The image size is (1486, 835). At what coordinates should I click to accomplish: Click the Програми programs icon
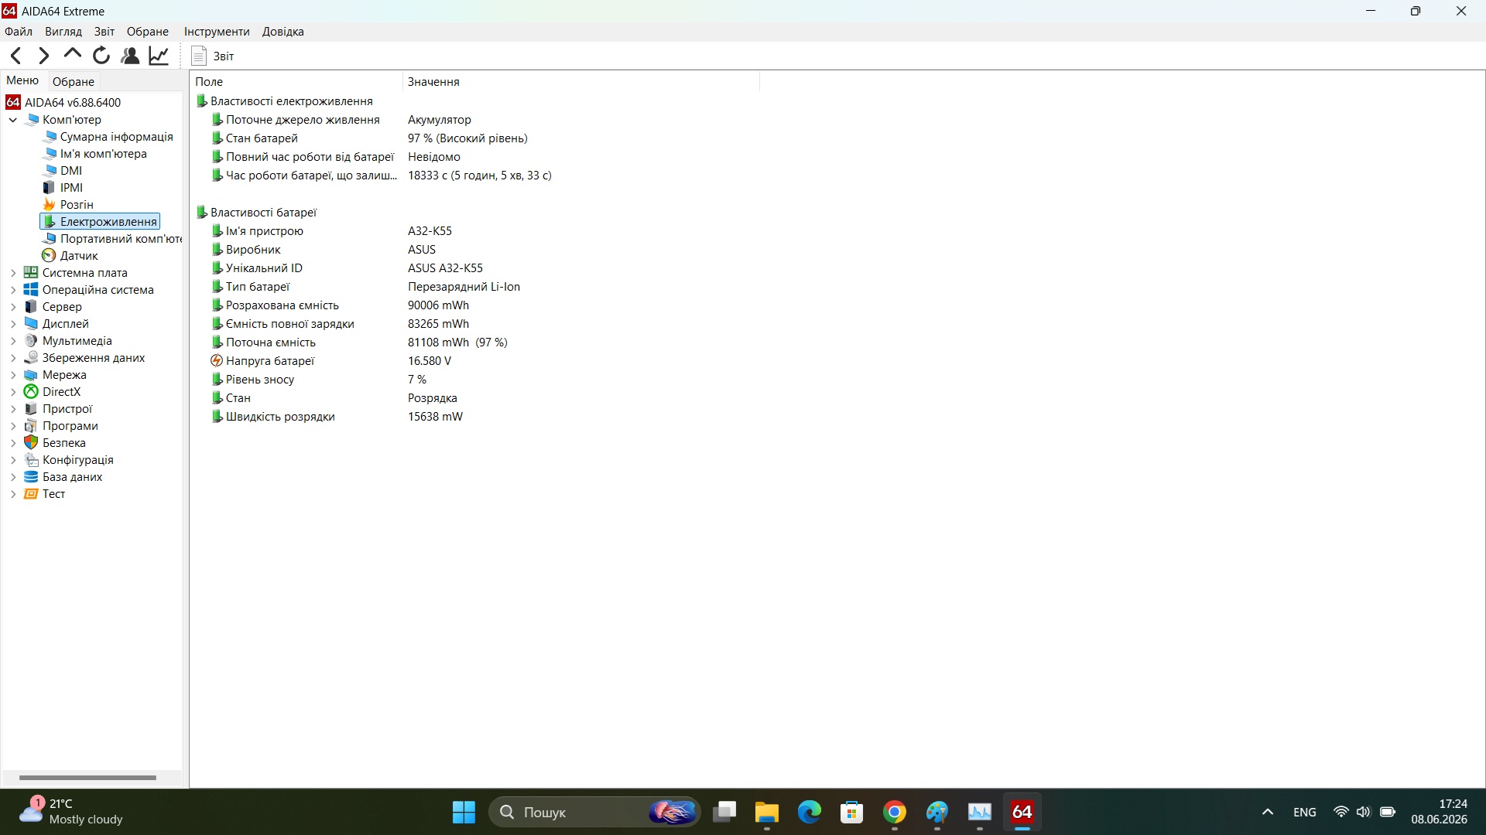click(31, 426)
